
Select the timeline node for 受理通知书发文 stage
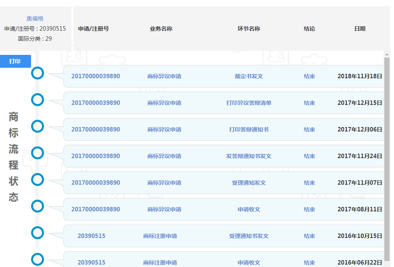pos(37,233)
